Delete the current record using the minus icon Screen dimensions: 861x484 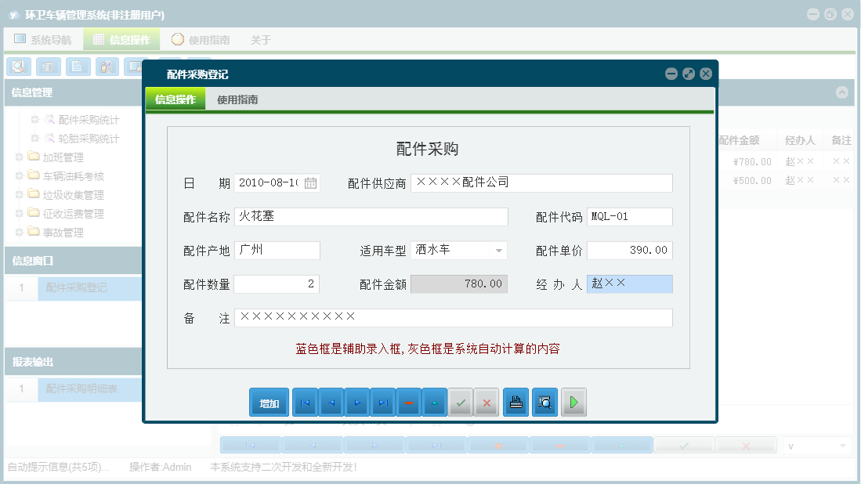pyautogui.click(x=408, y=402)
